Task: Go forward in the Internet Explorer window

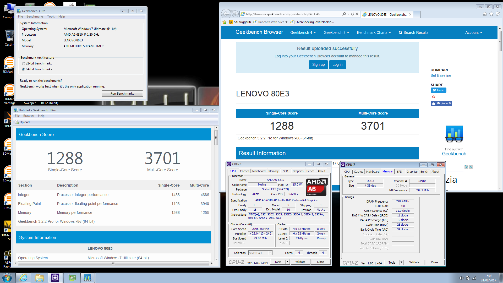Action: pyautogui.click(x=235, y=14)
